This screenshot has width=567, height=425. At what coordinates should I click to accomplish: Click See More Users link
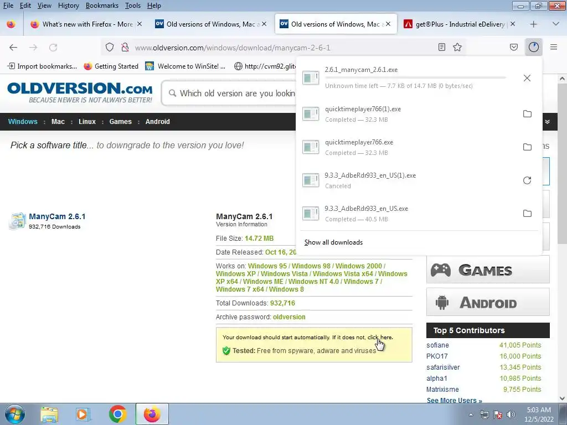pos(454,400)
